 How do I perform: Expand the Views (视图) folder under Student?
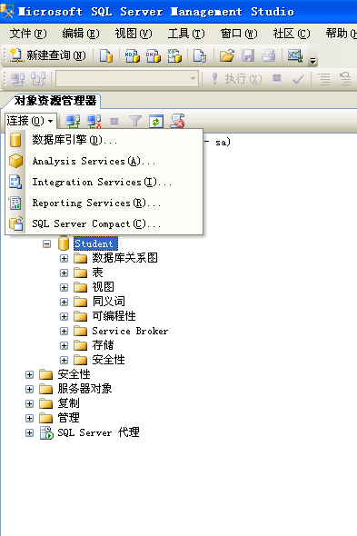[64, 287]
